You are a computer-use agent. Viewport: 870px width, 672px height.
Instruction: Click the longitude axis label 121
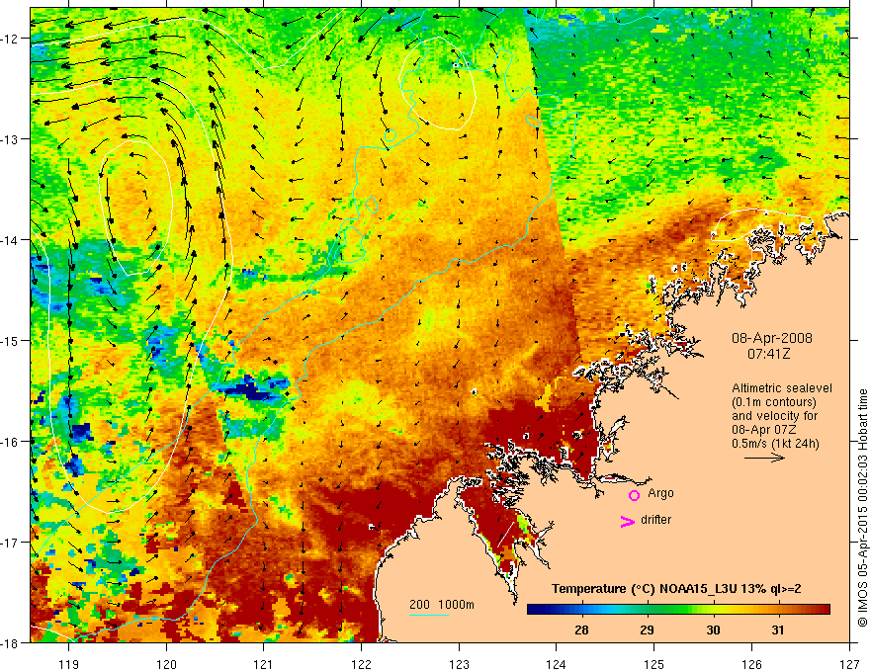coord(264,664)
